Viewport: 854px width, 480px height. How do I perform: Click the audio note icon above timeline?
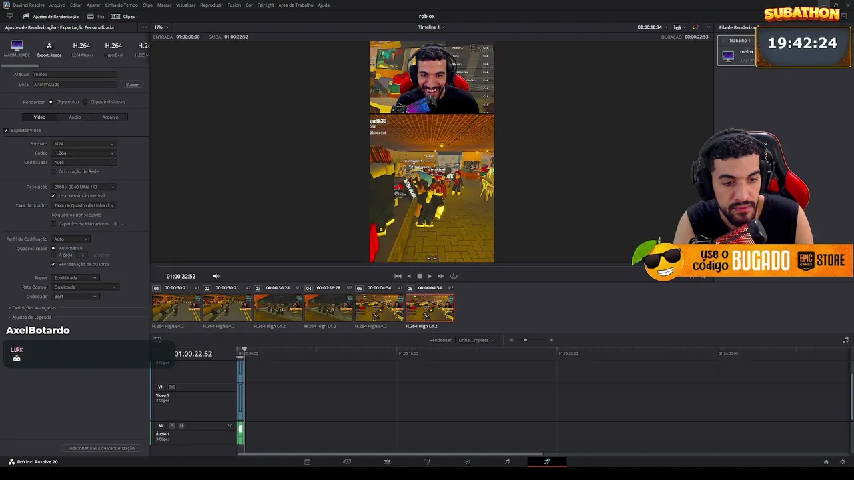point(845,340)
